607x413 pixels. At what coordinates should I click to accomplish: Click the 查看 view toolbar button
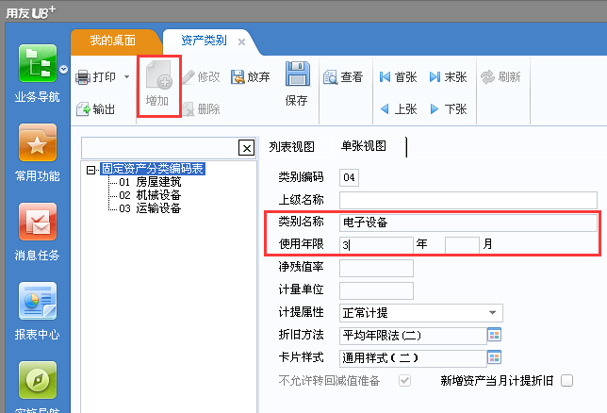(x=343, y=77)
